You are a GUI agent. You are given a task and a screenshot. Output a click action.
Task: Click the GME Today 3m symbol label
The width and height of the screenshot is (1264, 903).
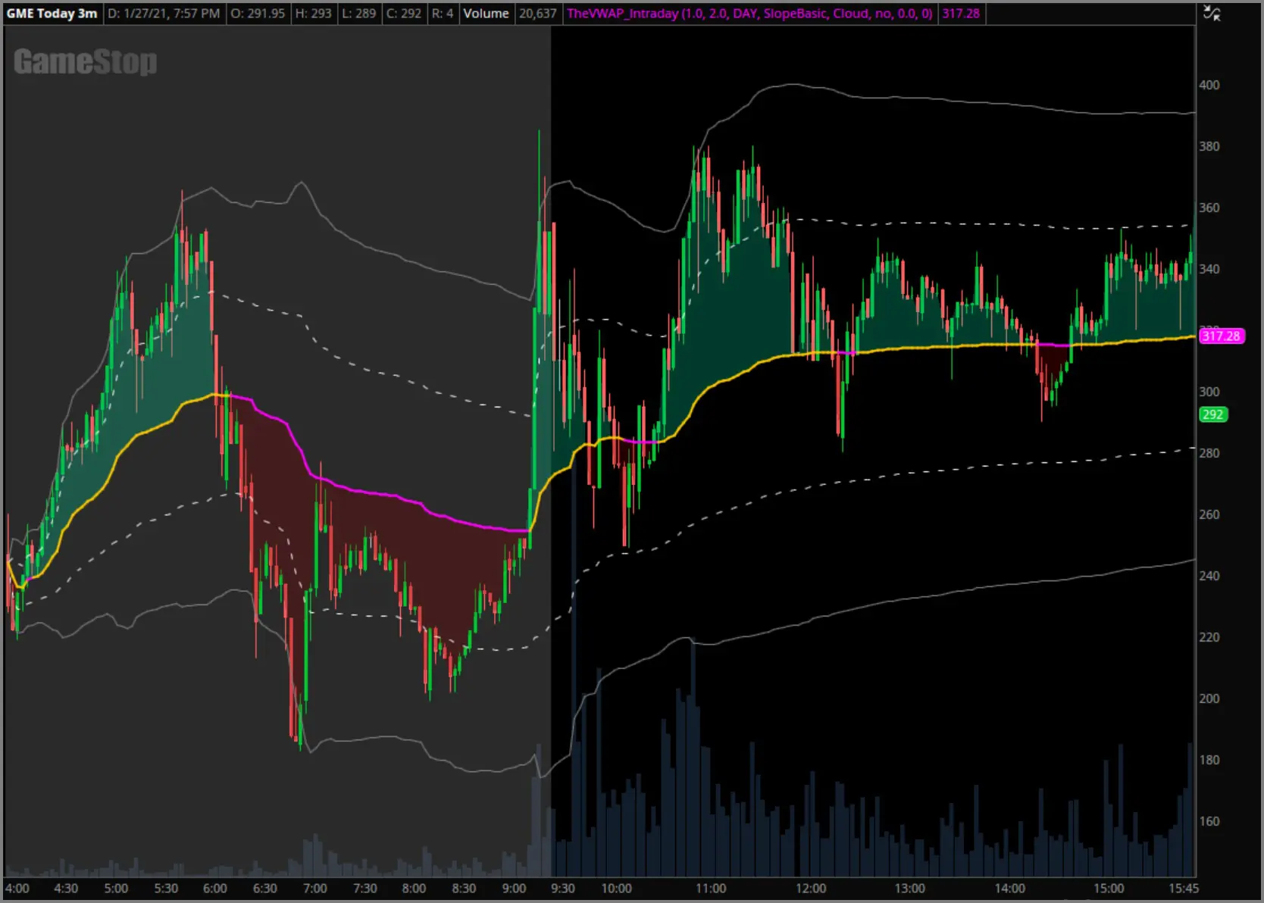[x=52, y=14]
